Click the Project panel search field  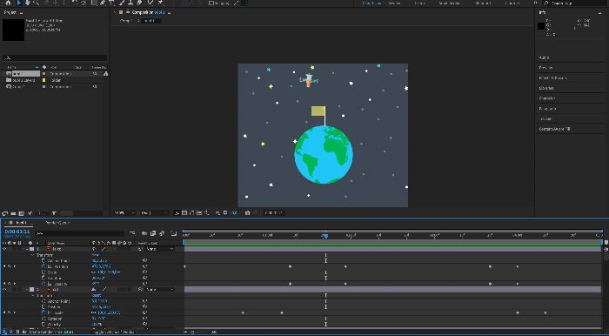tap(55, 57)
